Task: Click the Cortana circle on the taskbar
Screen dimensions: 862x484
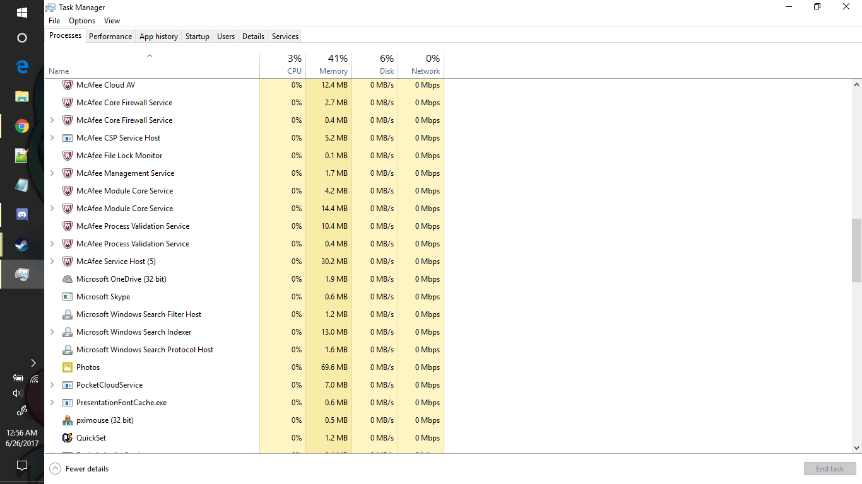Action: (x=22, y=38)
